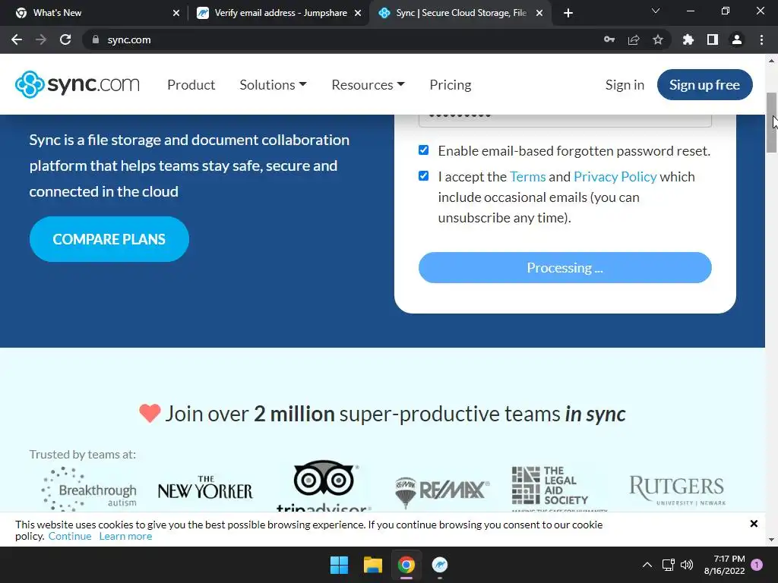Click Continue in the cookie banner
778x583 pixels.
click(70, 537)
